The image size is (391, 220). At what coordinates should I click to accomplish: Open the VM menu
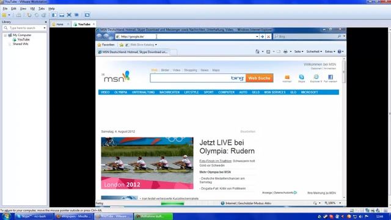32,9
